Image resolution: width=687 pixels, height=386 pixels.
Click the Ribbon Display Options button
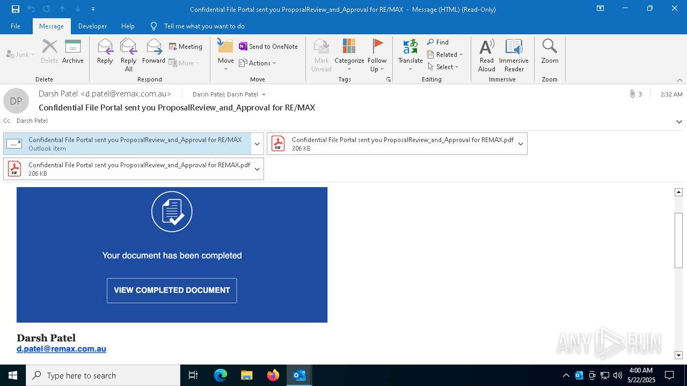(x=600, y=8)
